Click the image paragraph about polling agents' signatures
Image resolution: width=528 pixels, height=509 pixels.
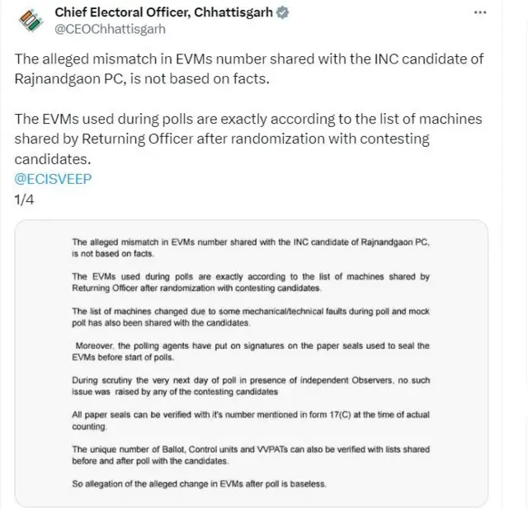(250, 352)
